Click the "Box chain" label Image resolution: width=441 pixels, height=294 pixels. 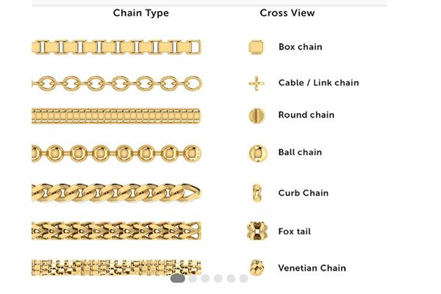point(300,47)
